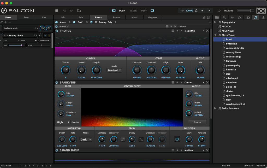Remove the Thorus effect with its X
The height and width of the screenshot is (168, 267).
[x=207, y=31]
